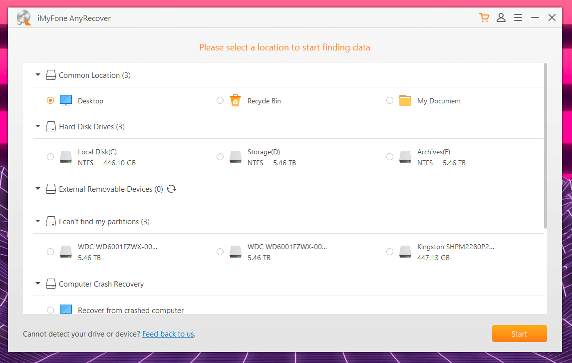Viewport: 572px width, 363px height.
Task: Collapse the Common Location section arrow
Action: [37, 75]
